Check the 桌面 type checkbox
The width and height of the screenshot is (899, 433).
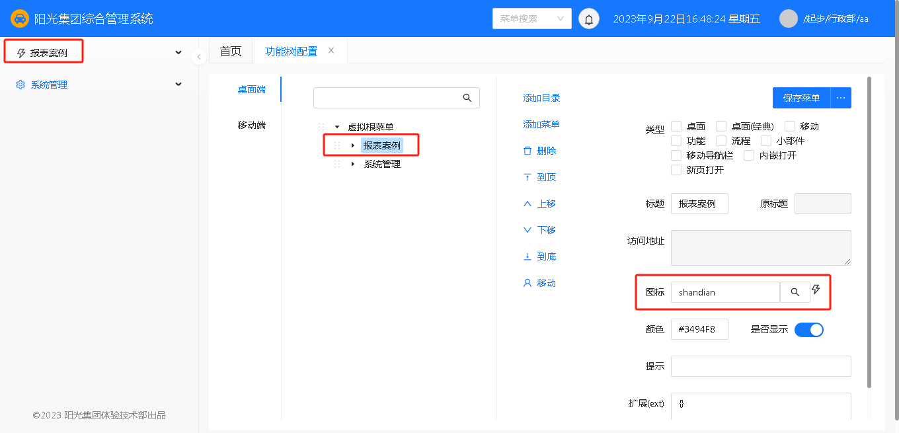click(676, 126)
